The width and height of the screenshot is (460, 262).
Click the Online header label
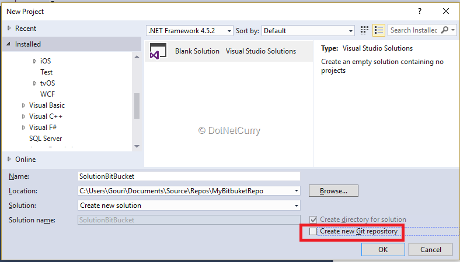pyautogui.click(x=26, y=160)
